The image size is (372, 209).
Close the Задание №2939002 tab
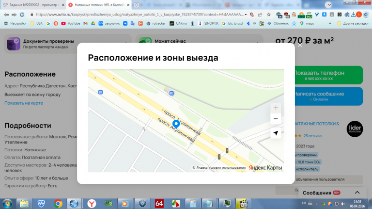click(x=63, y=5)
